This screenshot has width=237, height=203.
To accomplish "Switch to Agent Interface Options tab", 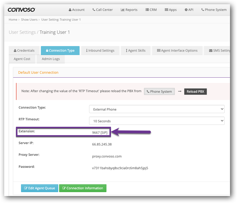I will click(177, 51).
